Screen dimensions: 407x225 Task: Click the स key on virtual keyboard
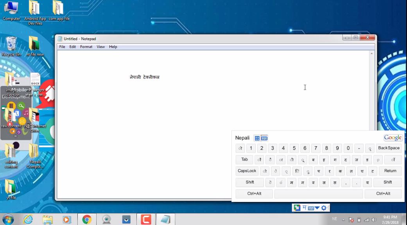[x=335, y=182]
